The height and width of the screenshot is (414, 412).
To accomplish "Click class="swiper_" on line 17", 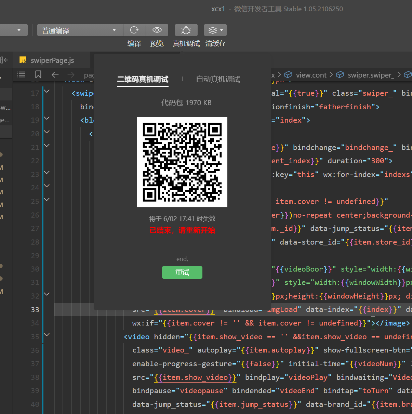I will [364, 93].
